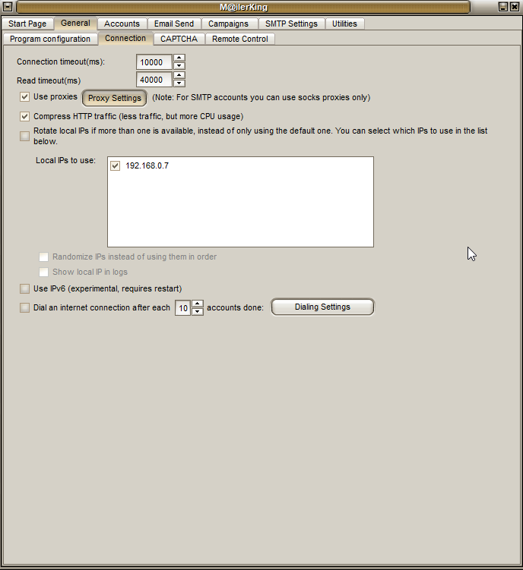Open the CAPTCHA sub-tab
Viewport: 523px width, 570px height.
179,39
